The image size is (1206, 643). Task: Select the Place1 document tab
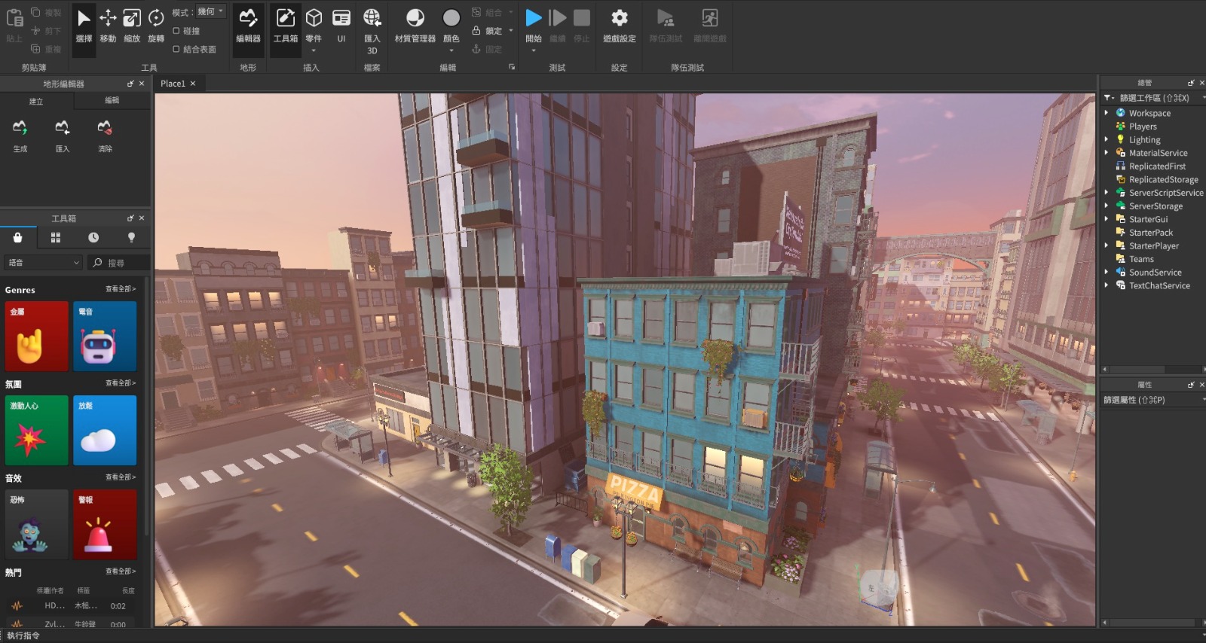[x=173, y=84]
